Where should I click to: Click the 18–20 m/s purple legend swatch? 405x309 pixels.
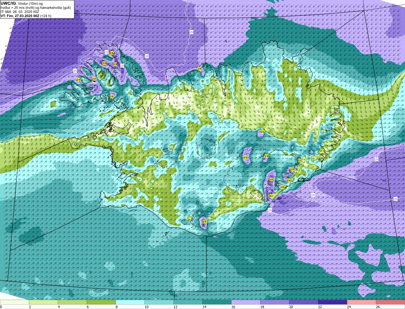[x=275, y=302]
